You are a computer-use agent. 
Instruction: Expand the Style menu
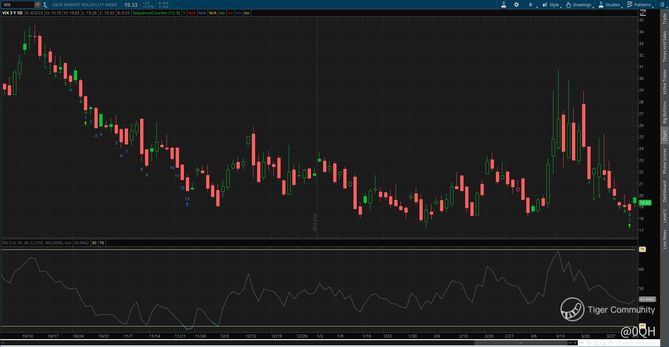coord(551,5)
